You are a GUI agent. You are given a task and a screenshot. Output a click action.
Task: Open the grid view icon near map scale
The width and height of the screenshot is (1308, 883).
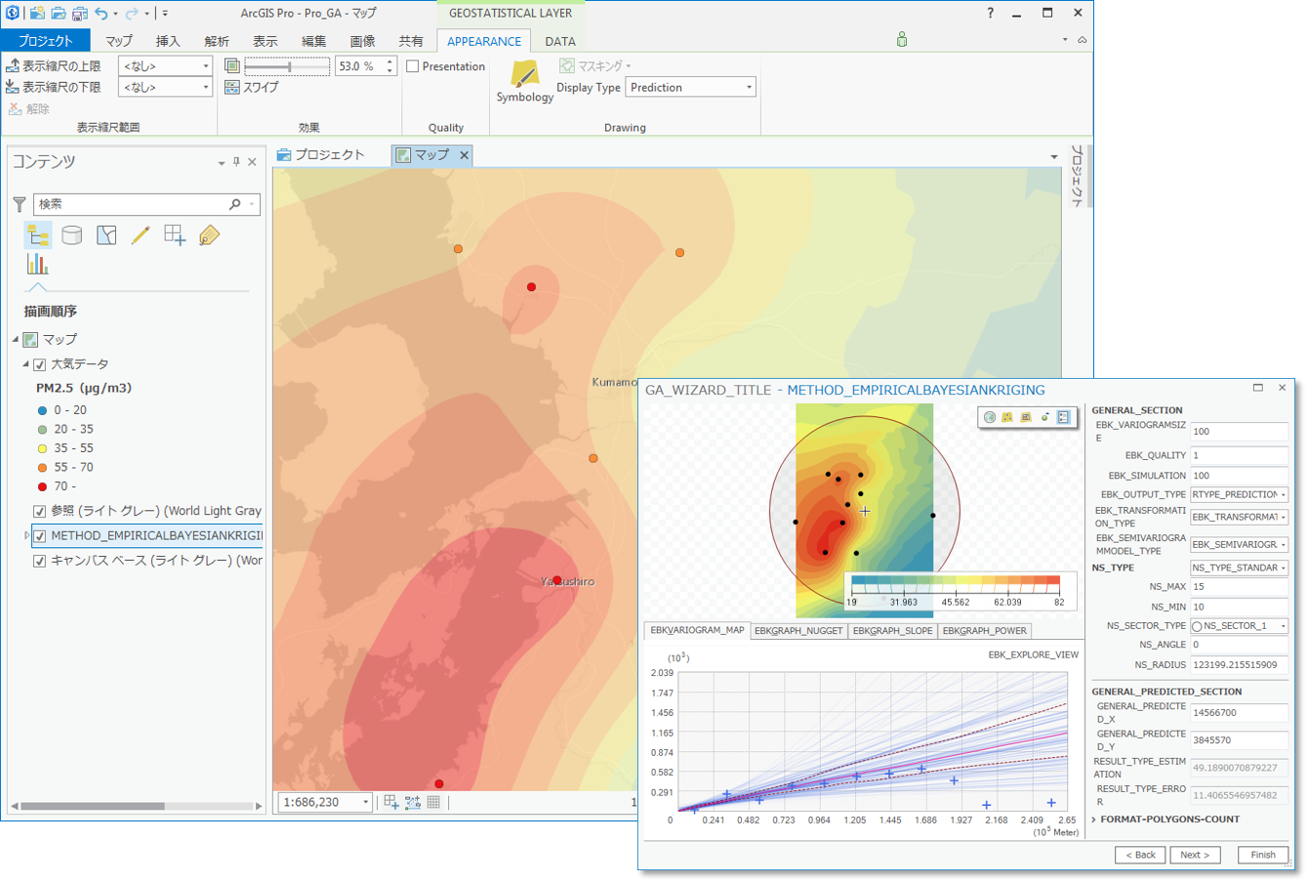click(x=430, y=801)
